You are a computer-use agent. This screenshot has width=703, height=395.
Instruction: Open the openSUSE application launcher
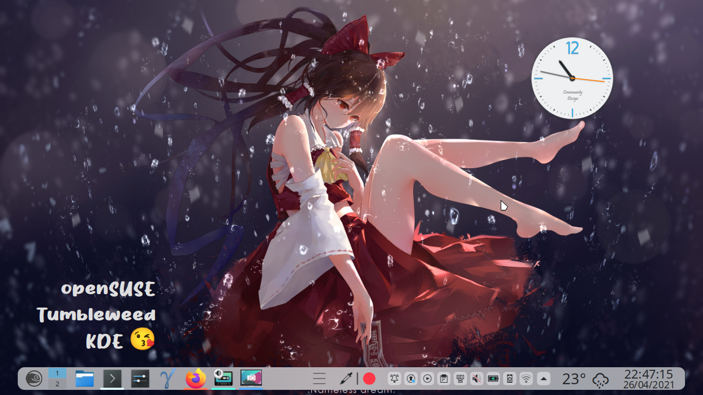[x=34, y=379]
